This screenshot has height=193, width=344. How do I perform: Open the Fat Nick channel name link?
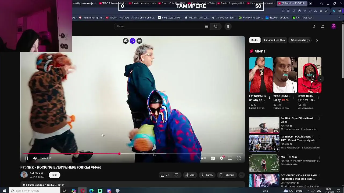(x=35, y=173)
